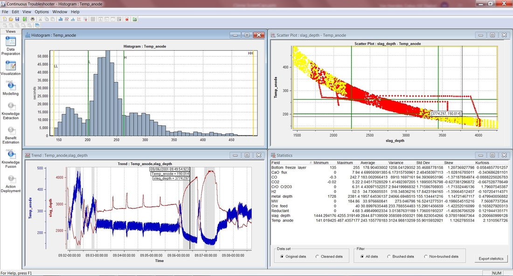Maximize the Scatter Plot window
Image resolution: width=513 pixels, height=276 pixels.
(492, 35)
